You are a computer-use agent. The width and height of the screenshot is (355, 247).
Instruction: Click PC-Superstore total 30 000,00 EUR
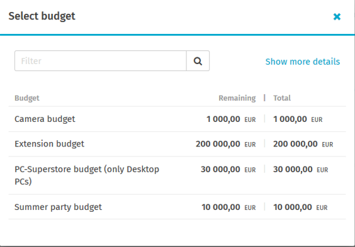pyautogui.click(x=301, y=169)
